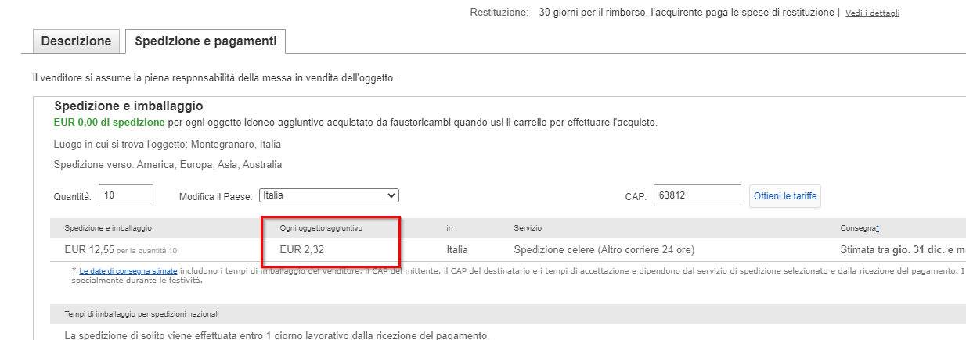Click the EUR 2,32 additional item price

pos(304,250)
